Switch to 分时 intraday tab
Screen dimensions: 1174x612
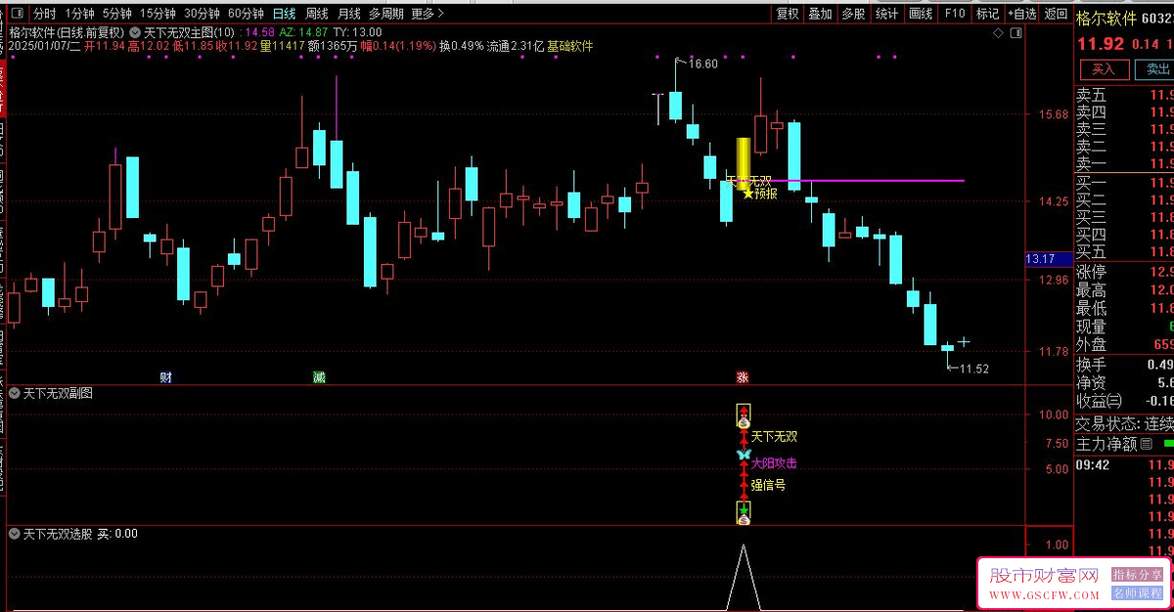pos(44,14)
